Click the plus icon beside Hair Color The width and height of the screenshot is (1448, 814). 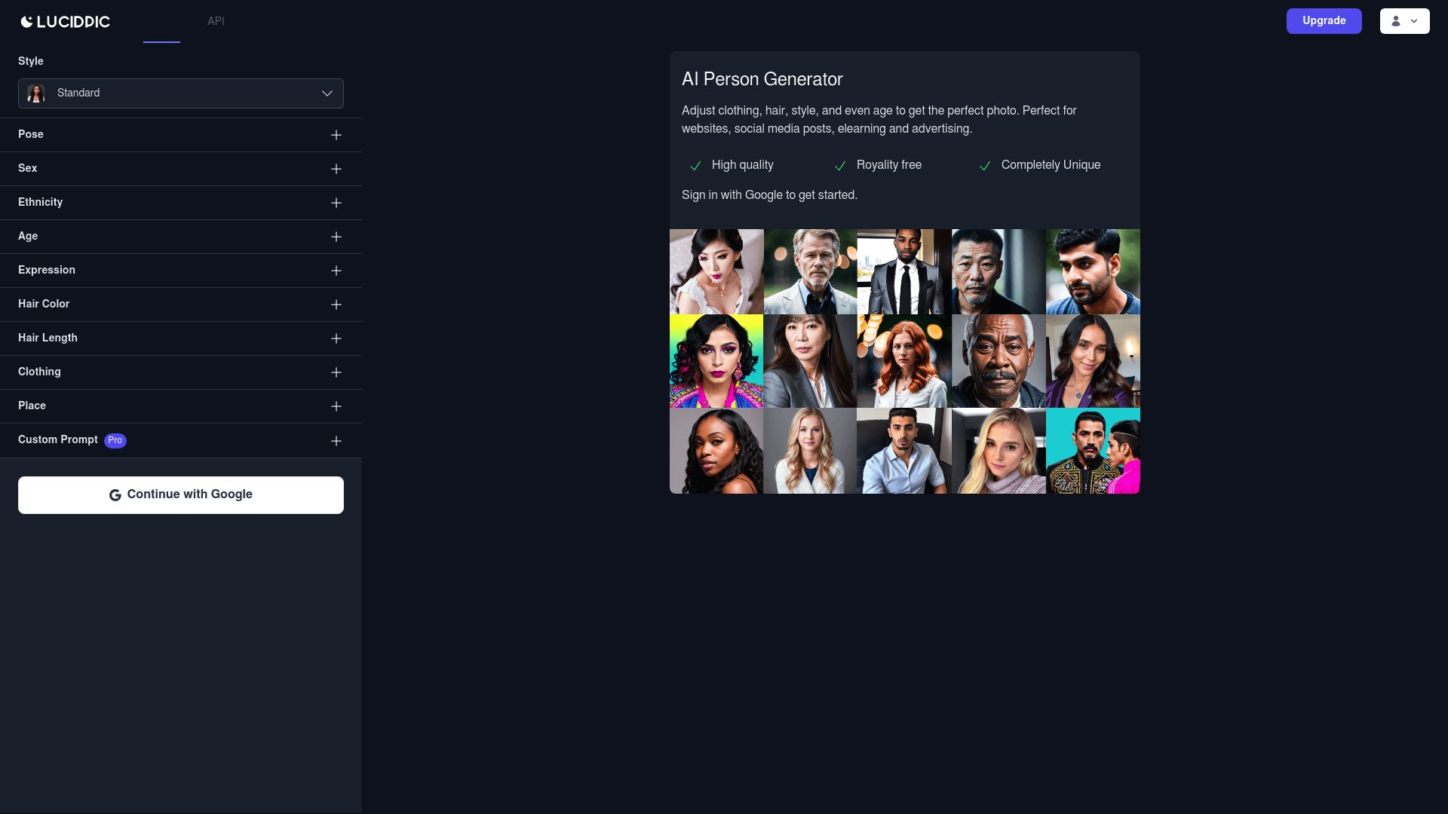tap(336, 304)
